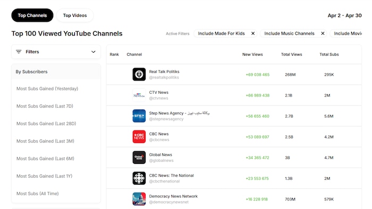Click the +34 365 472 new views value
This screenshot has height=209, width=372.
pyautogui.click(x=257, y=158)
